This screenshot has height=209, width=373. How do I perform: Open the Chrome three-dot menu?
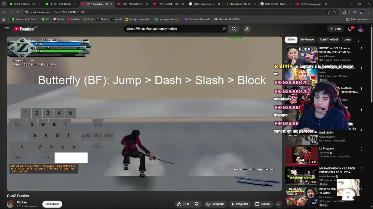(369, 12)
